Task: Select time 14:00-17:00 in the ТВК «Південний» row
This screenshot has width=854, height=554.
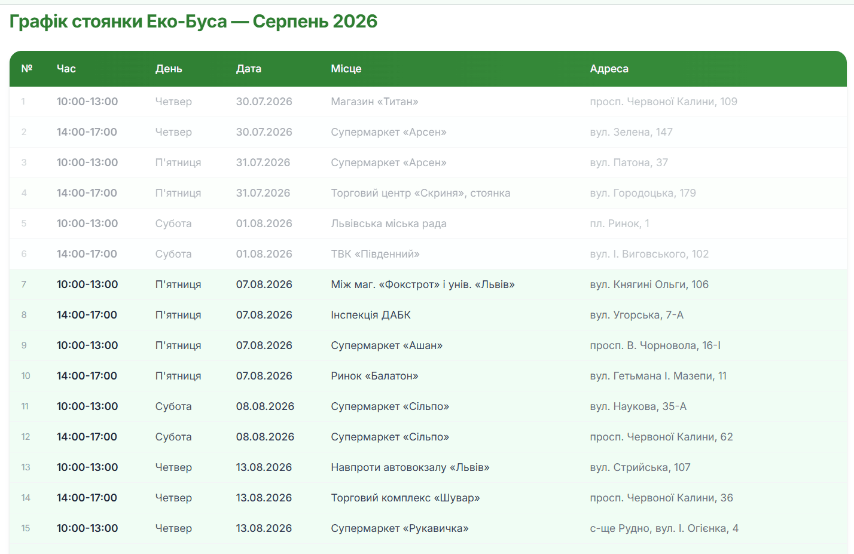Action: (x=87, y=254)
